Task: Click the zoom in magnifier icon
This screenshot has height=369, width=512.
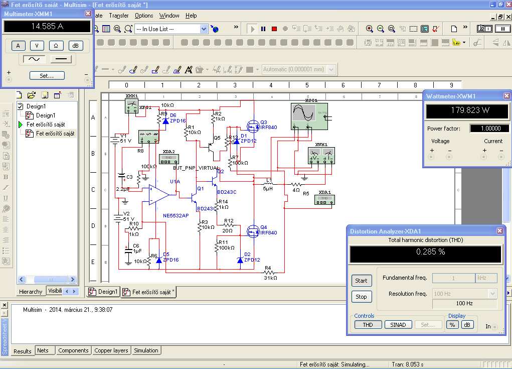Action: point(370,29)
